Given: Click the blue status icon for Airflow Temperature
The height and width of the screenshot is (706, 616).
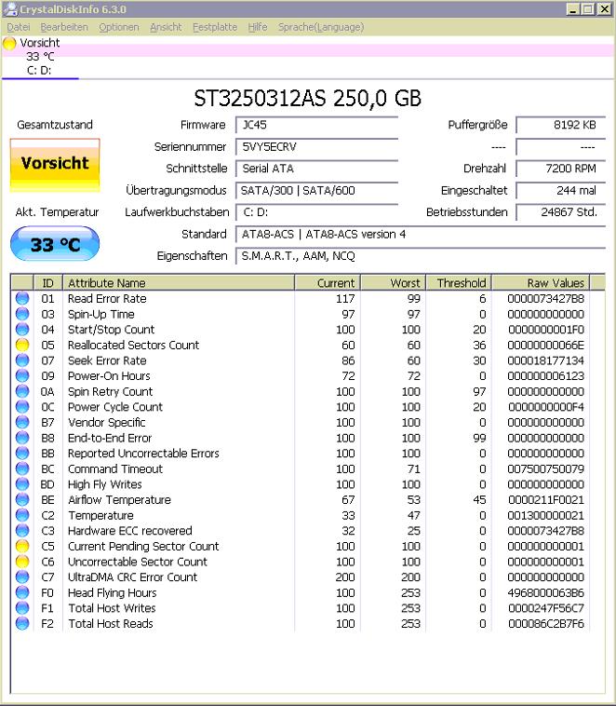Looking at the screenshot, I should 22,500.
